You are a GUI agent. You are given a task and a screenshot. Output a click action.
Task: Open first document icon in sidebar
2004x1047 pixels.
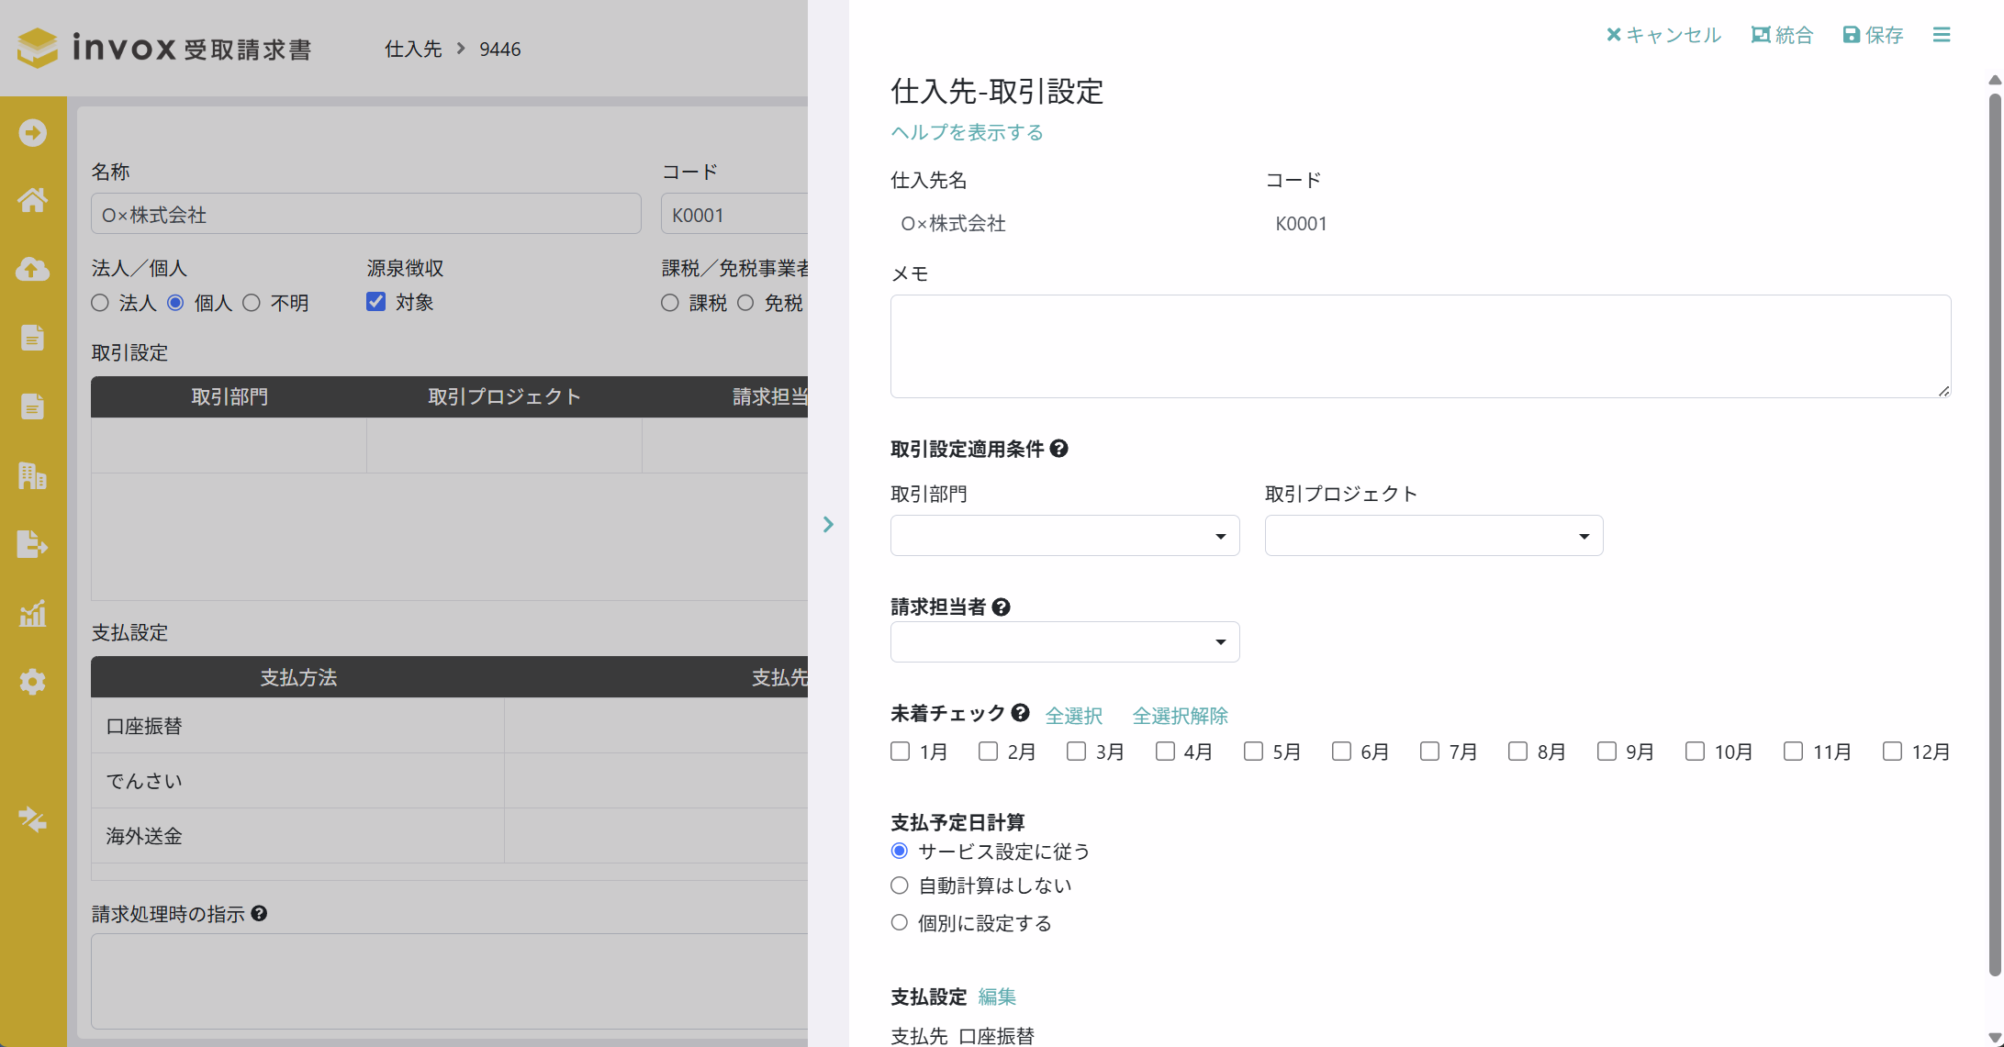click(x=33, y=338)
